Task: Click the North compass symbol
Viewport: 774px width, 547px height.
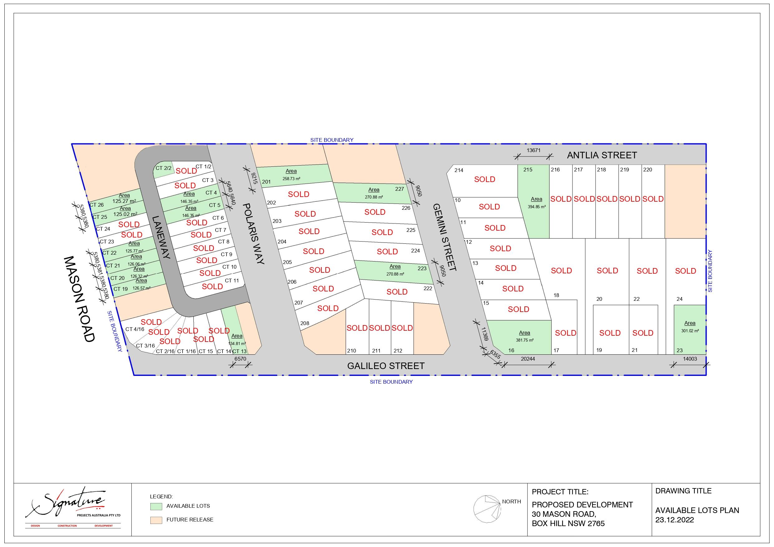Action: (x=486, y=509)
